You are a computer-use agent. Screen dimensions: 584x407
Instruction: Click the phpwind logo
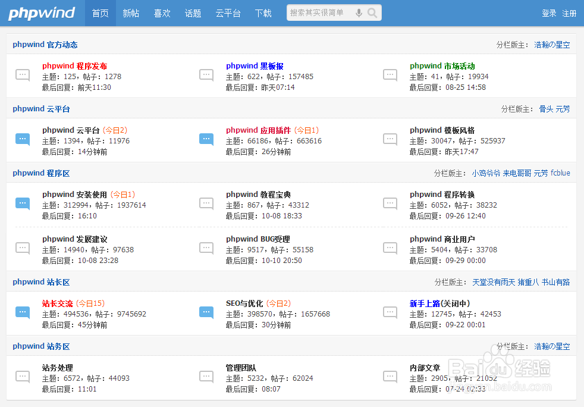tap(42, 13)
